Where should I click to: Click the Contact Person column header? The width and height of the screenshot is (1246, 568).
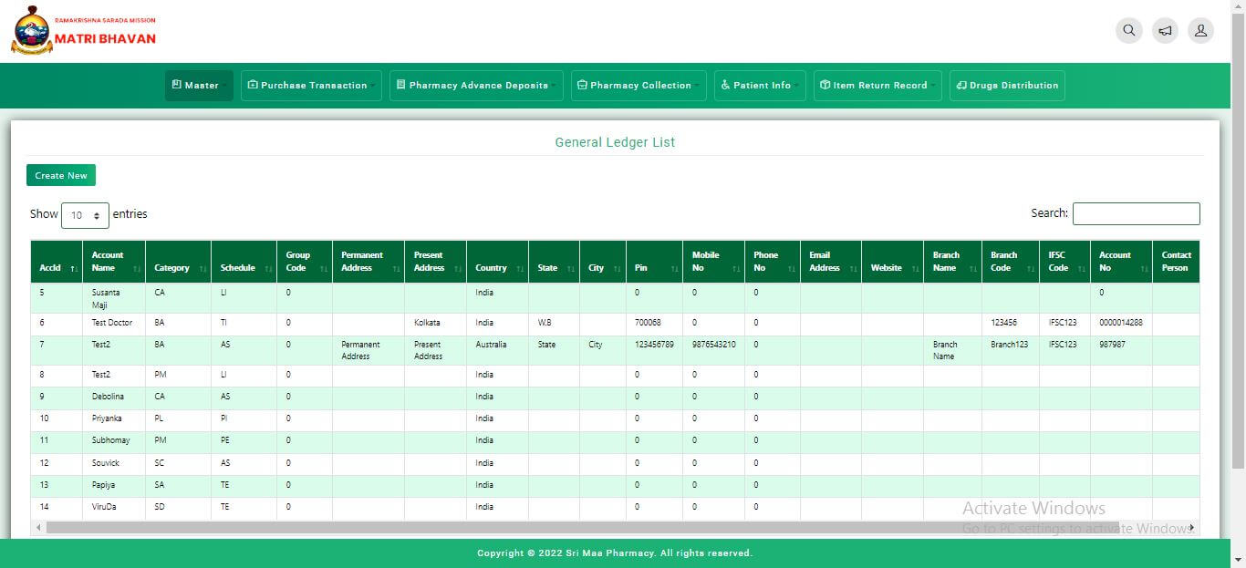(x=1176, y=262)
